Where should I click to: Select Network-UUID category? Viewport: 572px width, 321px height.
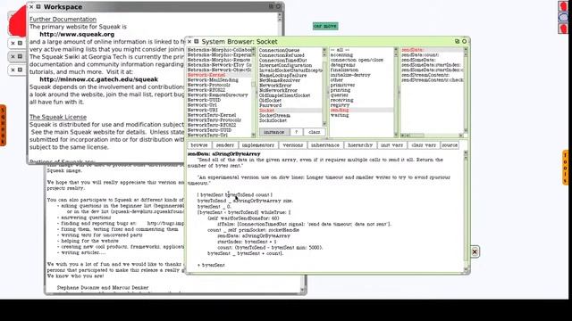tap(220, 100)
